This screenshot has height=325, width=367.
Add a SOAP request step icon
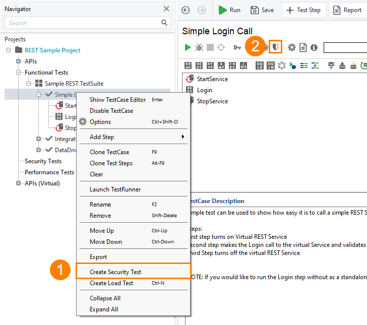pyautogui.click(x=188, y=66)
